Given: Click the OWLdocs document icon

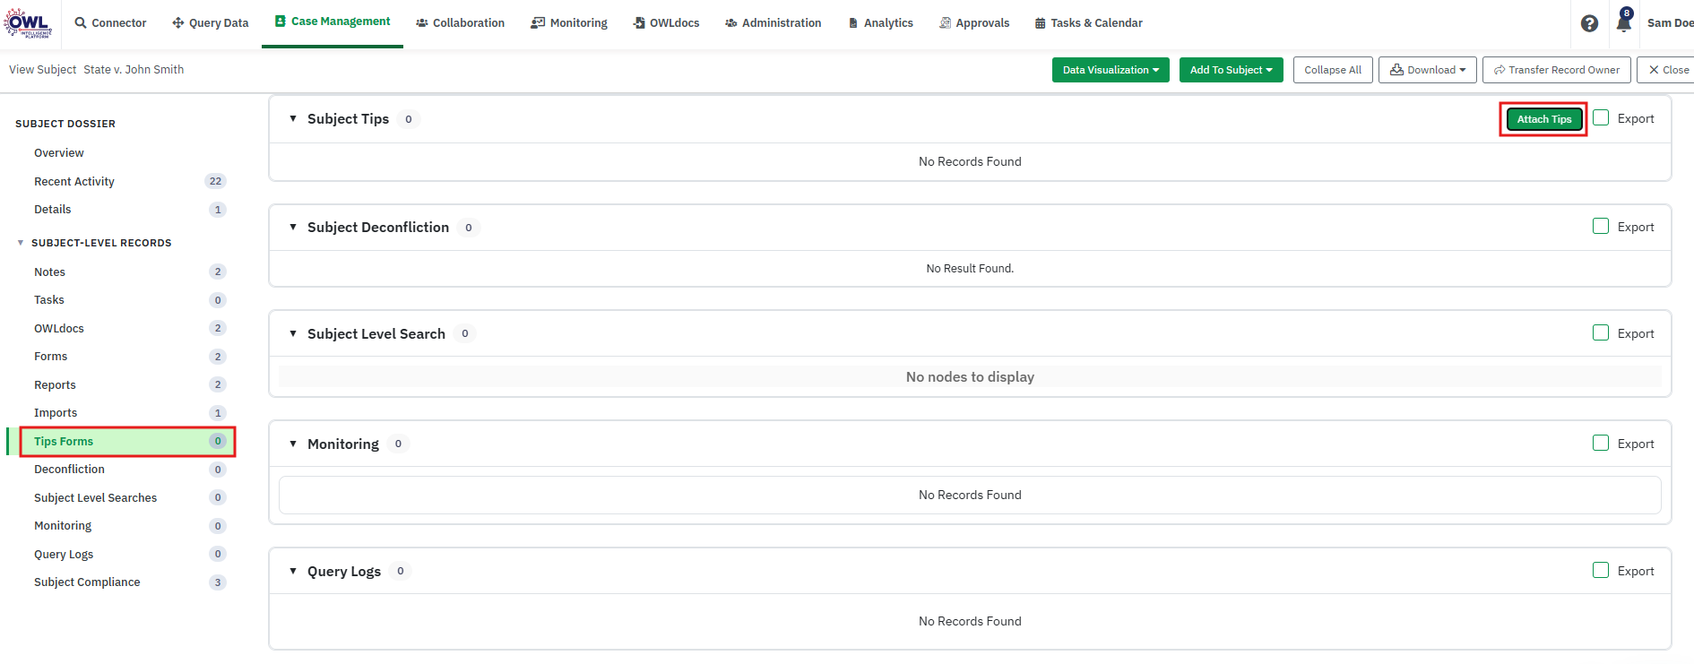Looking at the screenshot, I should pos(639,22).
